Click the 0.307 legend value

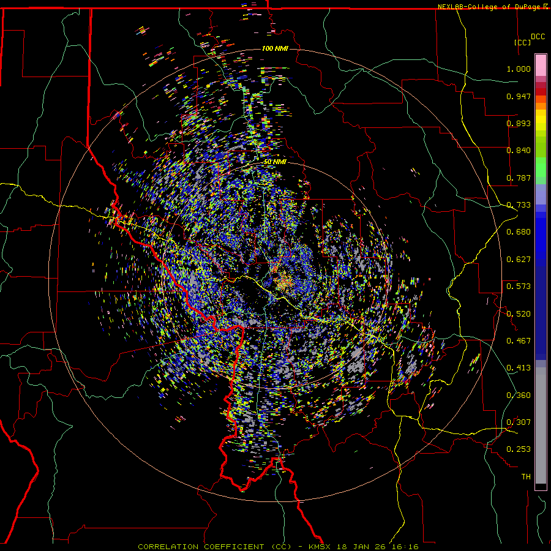point(519,422)
